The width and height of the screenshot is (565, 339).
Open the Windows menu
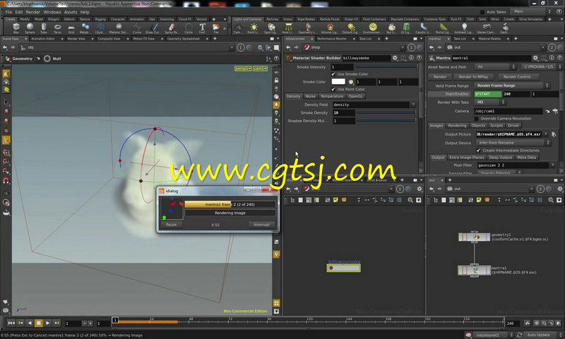click(52, 12)
